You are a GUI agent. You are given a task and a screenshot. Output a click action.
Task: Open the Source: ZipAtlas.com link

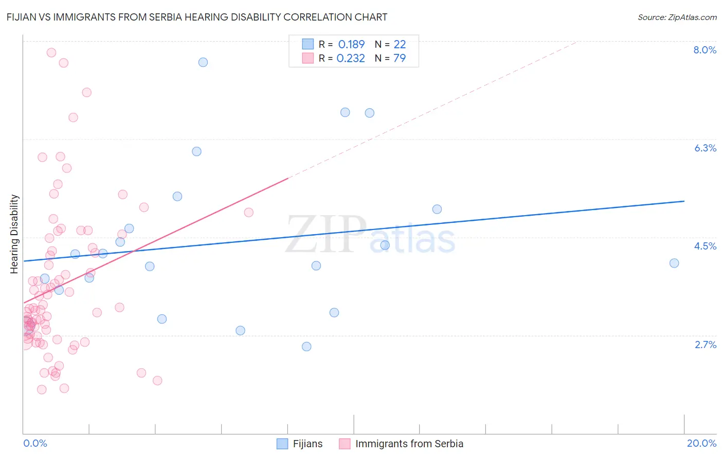click(677, 17)
